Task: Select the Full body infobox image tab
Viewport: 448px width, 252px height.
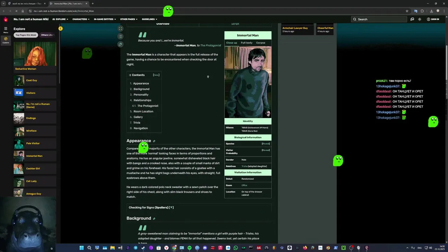Action: coord(246,43)
